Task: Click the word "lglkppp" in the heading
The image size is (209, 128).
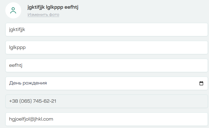Action: [x=55, y=7]
